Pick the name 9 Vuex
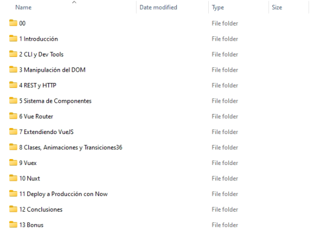The image size is (330, 235). tap(28, 163)
